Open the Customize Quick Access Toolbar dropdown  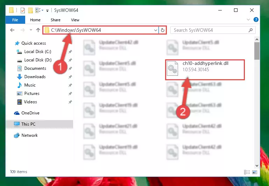(x=47, y=10)
